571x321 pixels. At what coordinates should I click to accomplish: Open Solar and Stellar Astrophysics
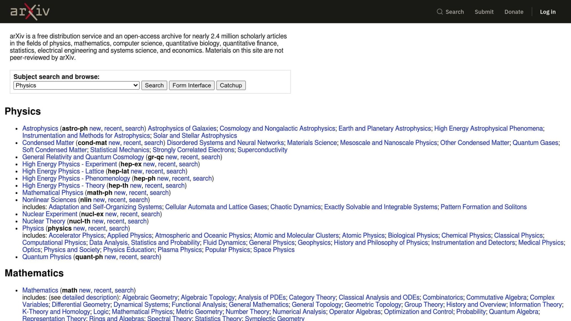coord(195,136)
